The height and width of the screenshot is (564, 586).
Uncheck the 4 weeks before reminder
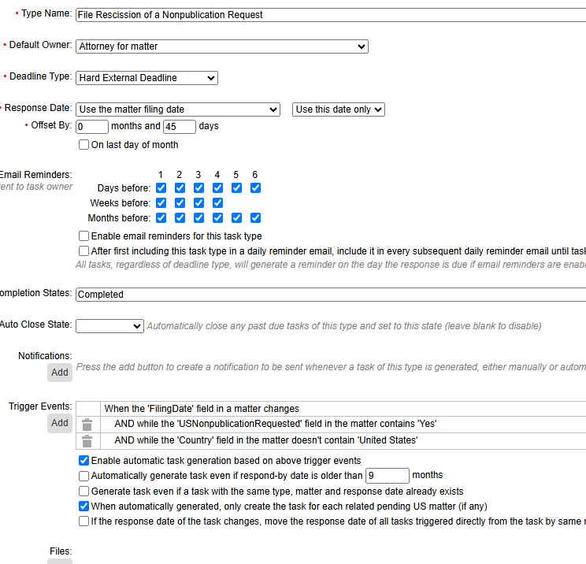coord(217,203)
